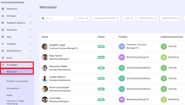Click the V Vertrieb unit badge for Angelika Vogel
185x105 pixels.
[164, 46]
